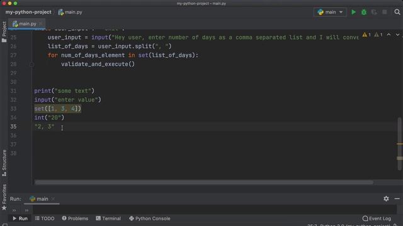Click line number 35 in gutter
Image resolution: width=403 pixels, height=226 pixels.
13,127
